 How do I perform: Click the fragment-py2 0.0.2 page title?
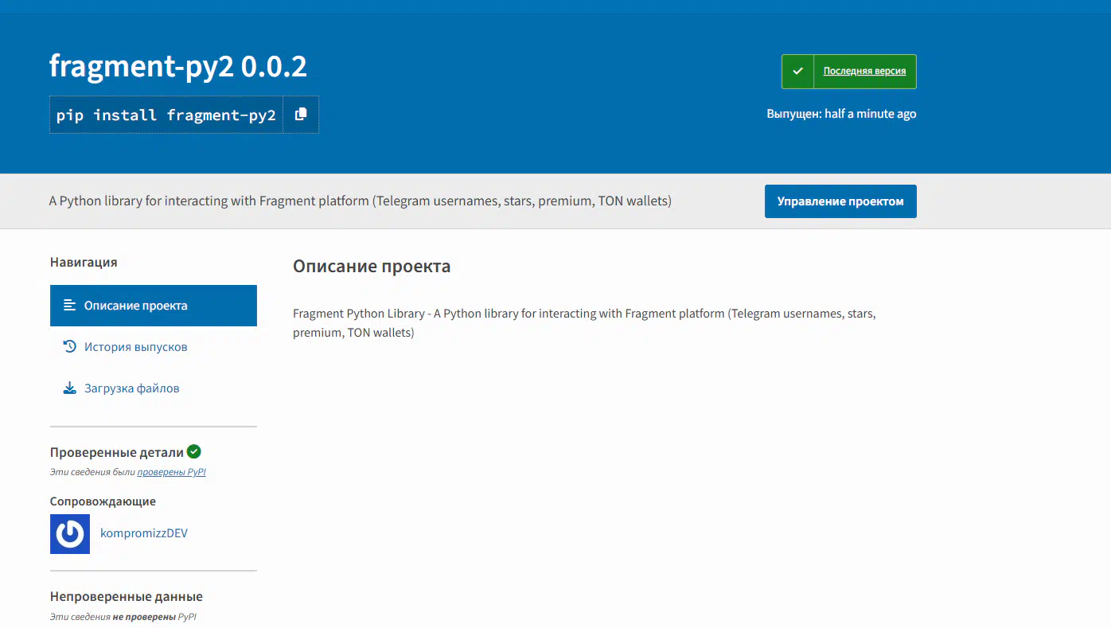(177, 66)
